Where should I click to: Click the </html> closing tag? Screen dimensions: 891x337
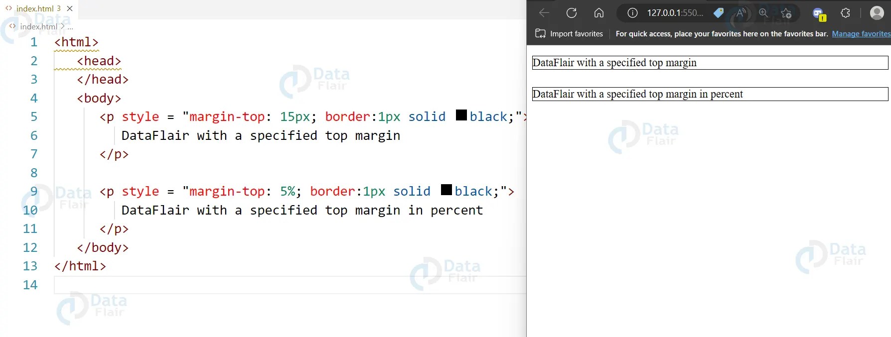pos(80,266)
